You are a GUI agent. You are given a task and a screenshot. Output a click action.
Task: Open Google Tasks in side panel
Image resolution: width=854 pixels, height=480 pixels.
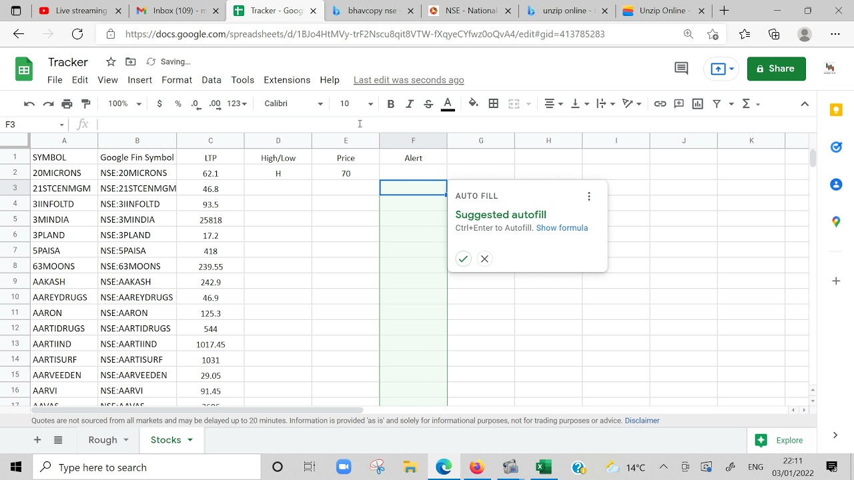pyautogui.click(x=836, y=147)
